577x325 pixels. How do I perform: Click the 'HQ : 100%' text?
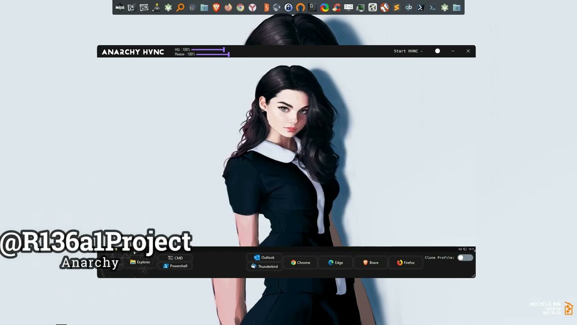click(182, 50)
